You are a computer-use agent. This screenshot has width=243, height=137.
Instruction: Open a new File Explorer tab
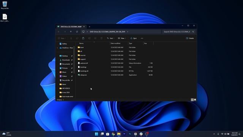tap(90, 27)
